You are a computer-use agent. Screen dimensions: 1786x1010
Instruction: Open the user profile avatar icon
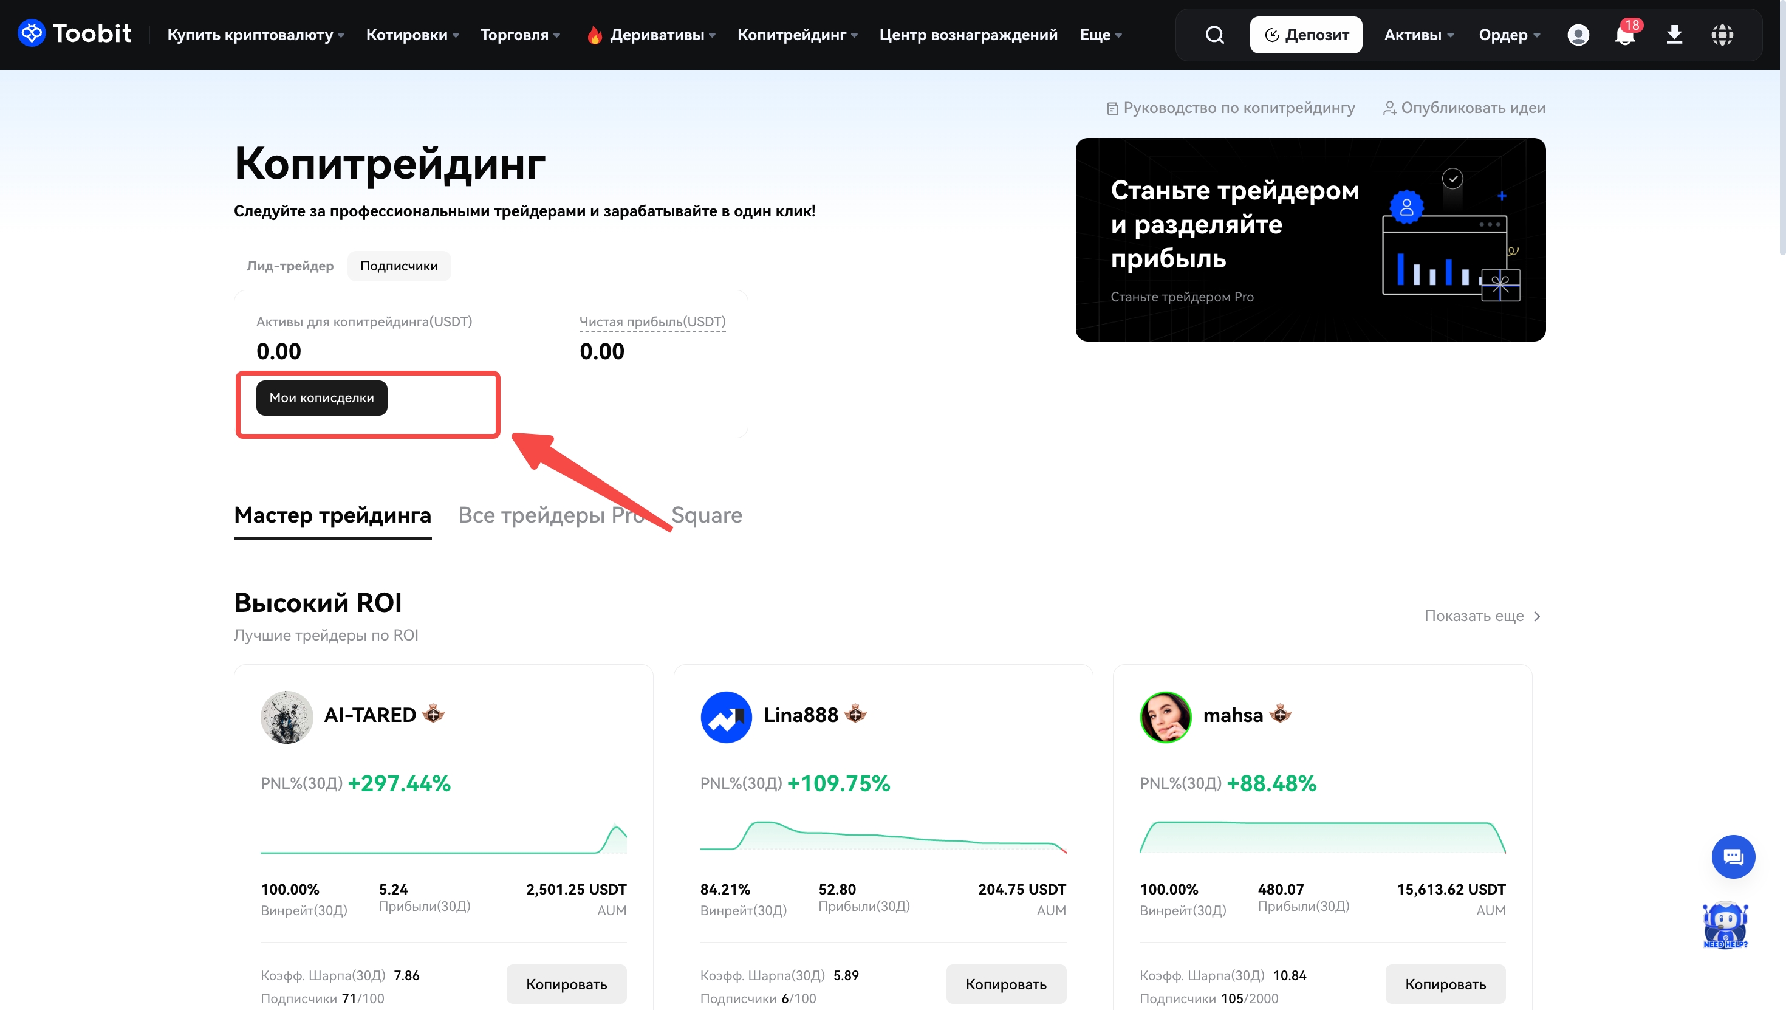(1578, 35)
